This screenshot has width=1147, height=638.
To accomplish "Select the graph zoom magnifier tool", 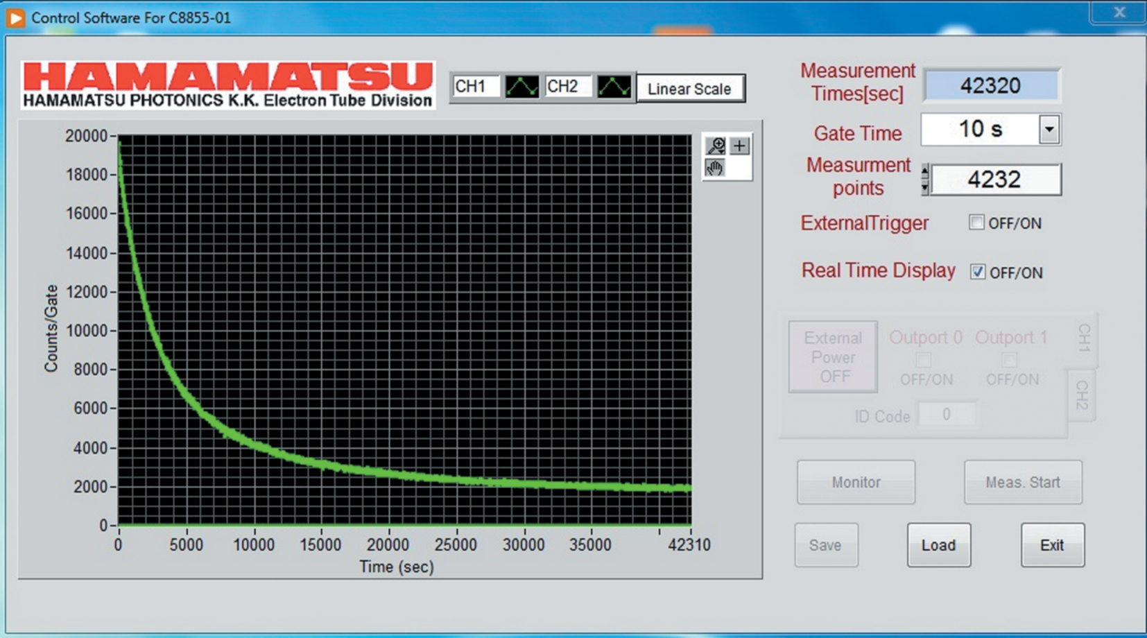I will [x=716, y=146].
